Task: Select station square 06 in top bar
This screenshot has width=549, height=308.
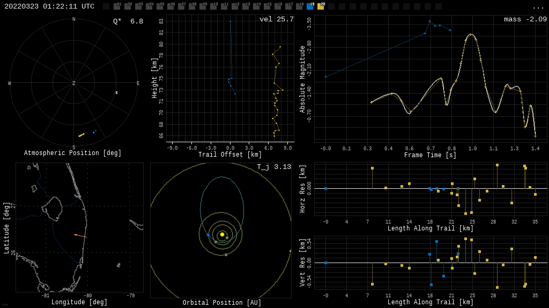Action: (170, 6)
